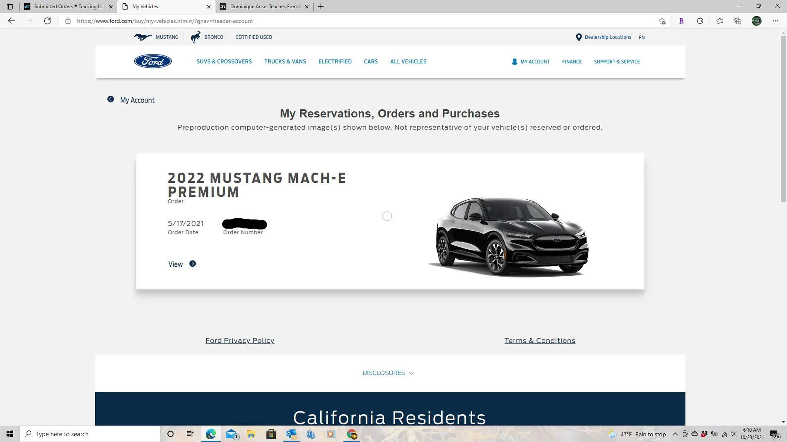The image size is (787, 442).
Task: Click the arrow icon next to View
Action: 193,264
